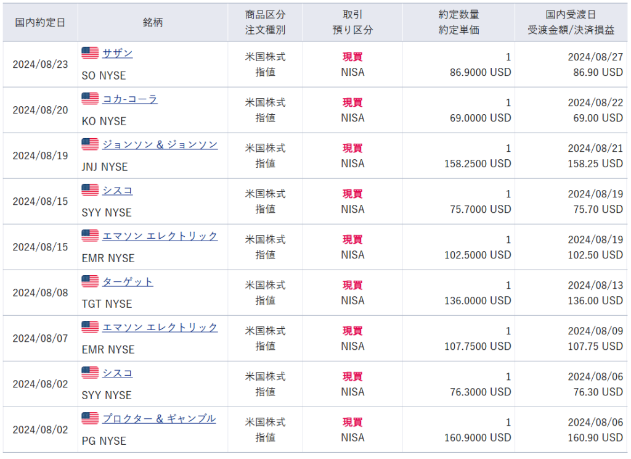Click the US flag next to コカ-コーラ
The width and height of the screenshot is (631, 459).
tap(90, 99)
